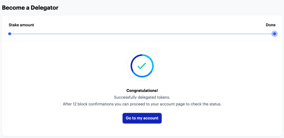
Task: Click the Stake amount step label
Action: 21,25
